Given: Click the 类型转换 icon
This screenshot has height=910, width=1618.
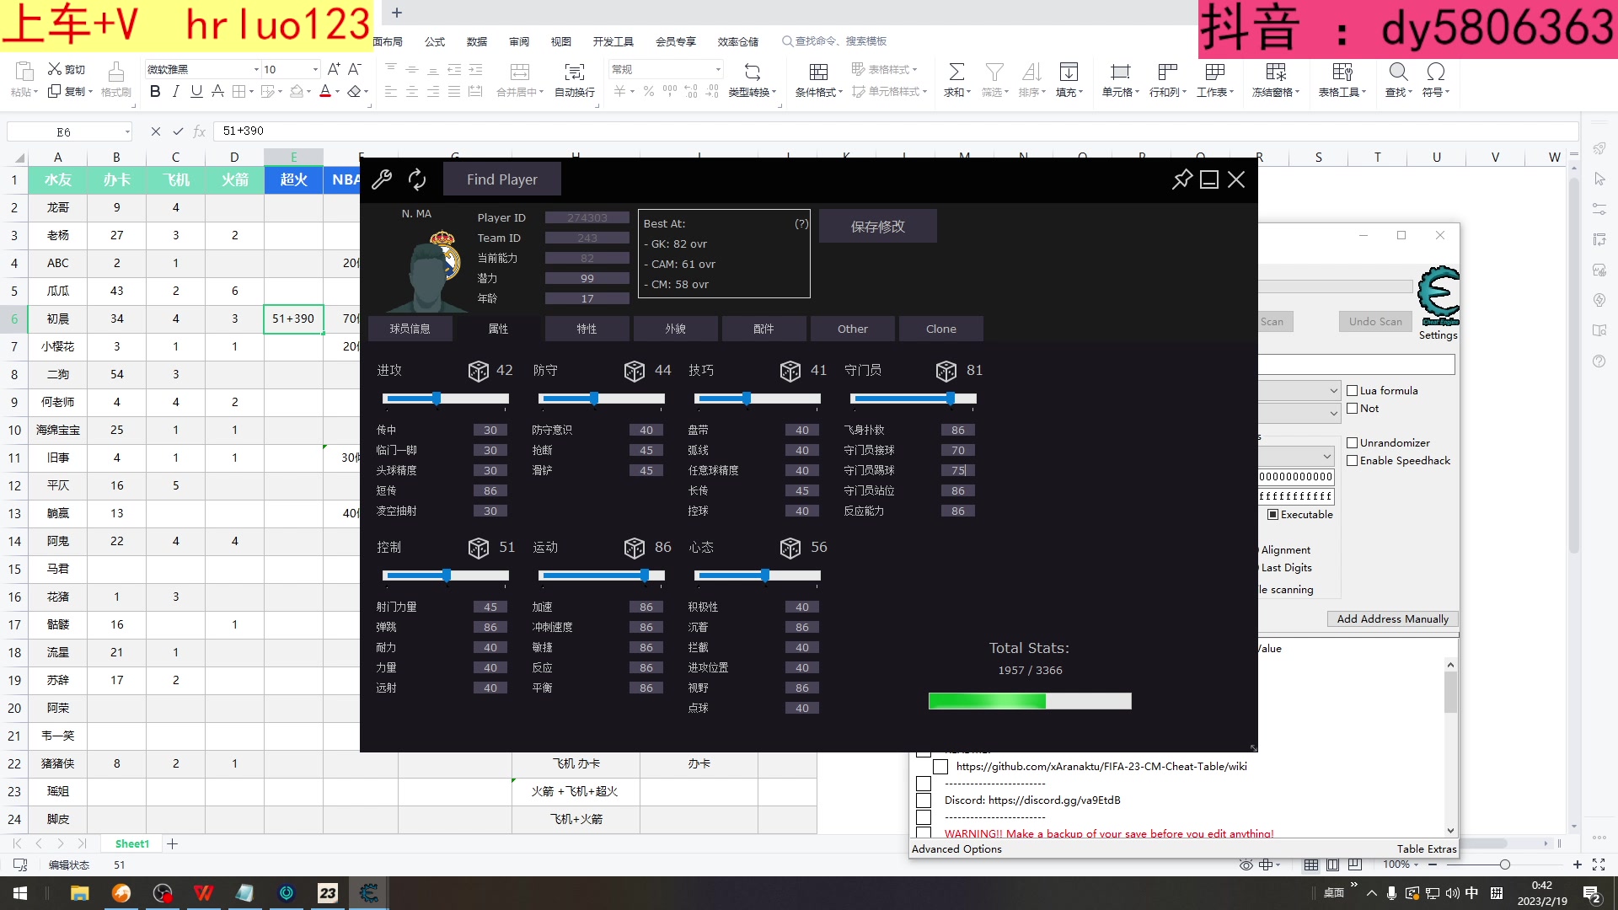Looking at the screenshot, I should (x=753, y=72).
